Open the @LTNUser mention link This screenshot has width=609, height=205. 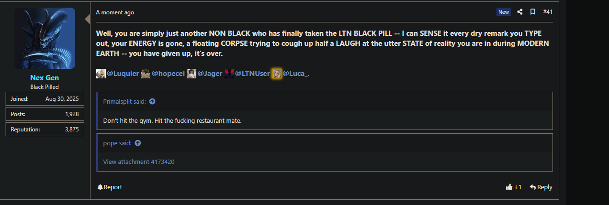pyautogui.click(x=252, y=74)
